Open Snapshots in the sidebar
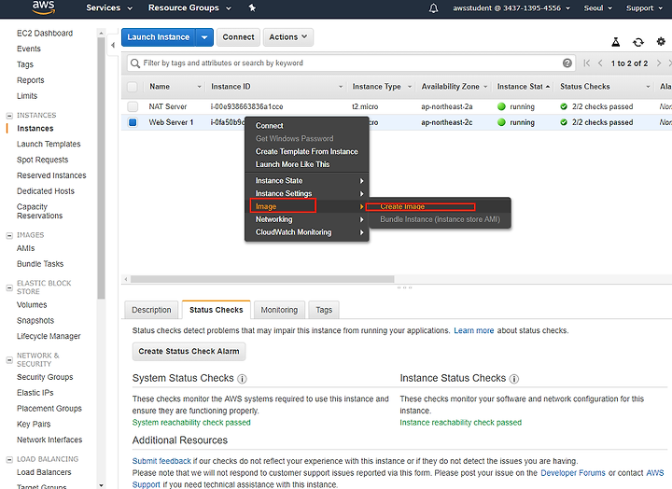The image size is (672, 489). point(35,321)
